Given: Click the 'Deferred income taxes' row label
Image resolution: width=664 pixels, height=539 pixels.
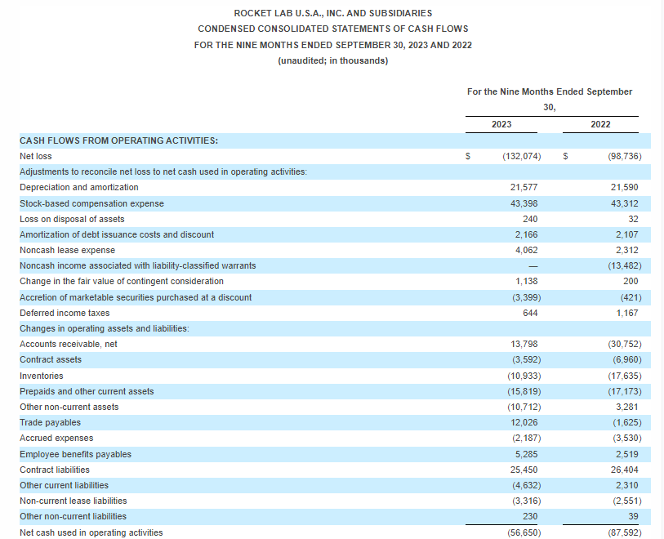Looking at the screenshot, I should (x=65, y=313).
